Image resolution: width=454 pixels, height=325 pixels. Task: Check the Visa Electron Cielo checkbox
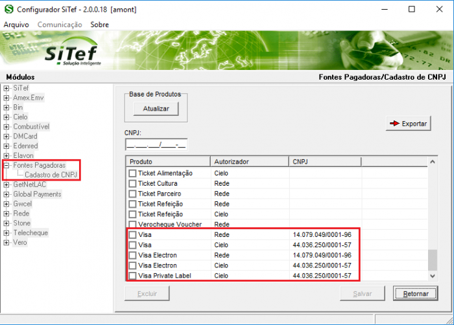[x=132, y=265]
